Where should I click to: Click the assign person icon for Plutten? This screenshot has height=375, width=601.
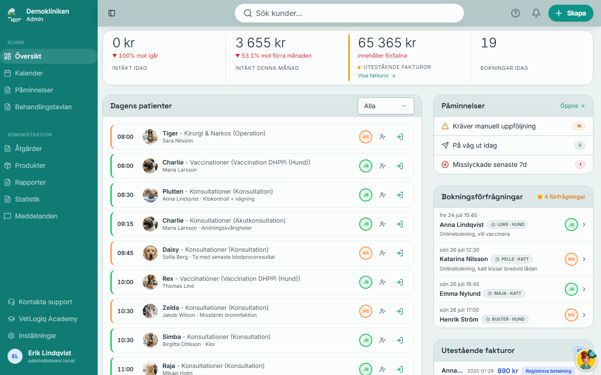[x=383, y=195]
